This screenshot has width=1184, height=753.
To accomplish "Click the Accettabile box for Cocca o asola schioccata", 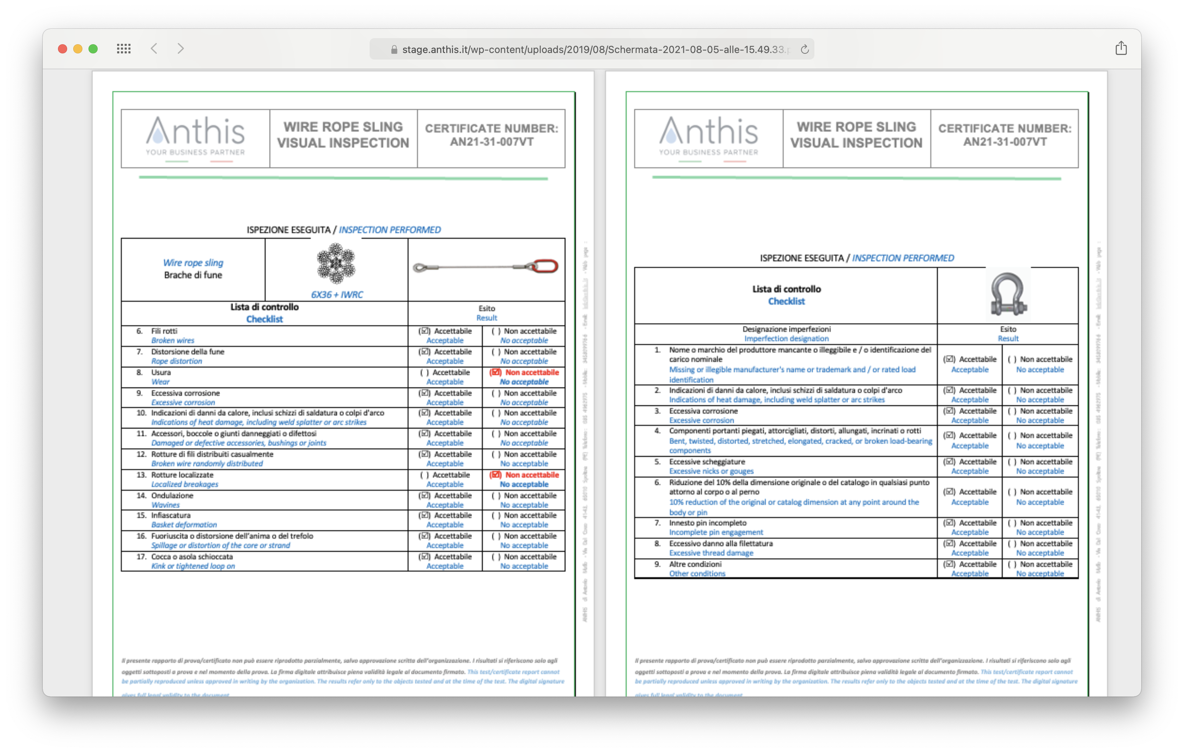I will (x=425, y=556).
